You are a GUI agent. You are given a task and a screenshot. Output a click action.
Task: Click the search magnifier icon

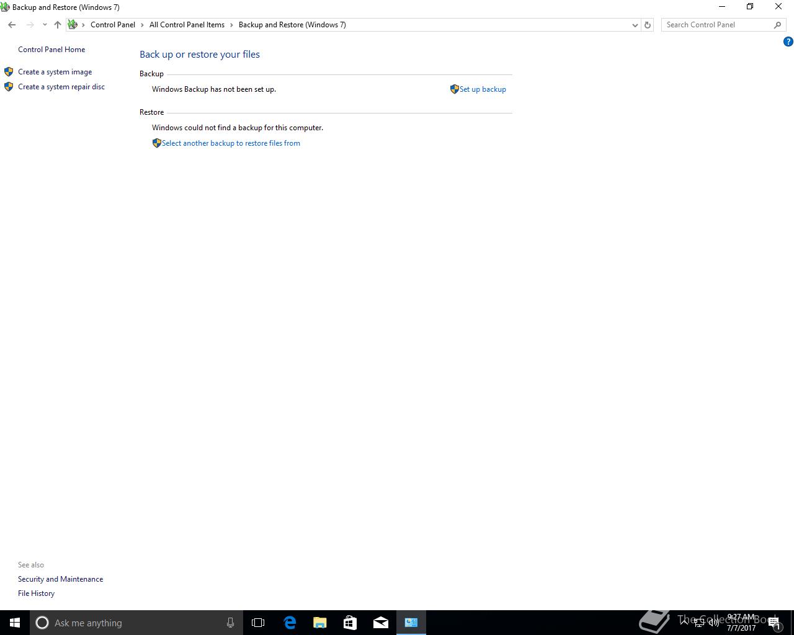pos(778,25)
